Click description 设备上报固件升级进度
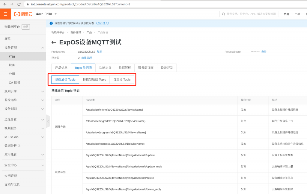The image size is (307, 194). tap(285, 132)
